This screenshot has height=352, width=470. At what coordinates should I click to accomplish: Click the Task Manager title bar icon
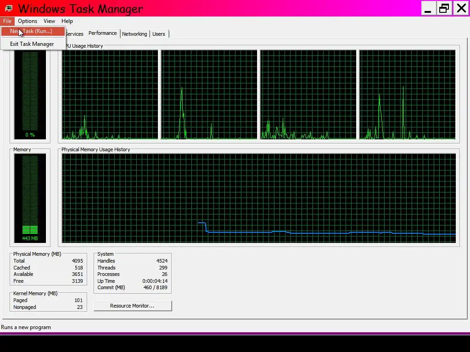point(9,8)
